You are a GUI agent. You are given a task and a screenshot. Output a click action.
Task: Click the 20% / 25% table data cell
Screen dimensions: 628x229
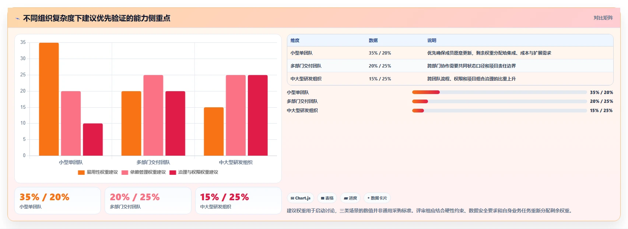pos(380,66)
